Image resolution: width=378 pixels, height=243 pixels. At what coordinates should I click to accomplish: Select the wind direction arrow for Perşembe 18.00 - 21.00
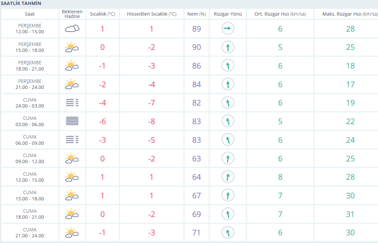click(x=228, y=66)
